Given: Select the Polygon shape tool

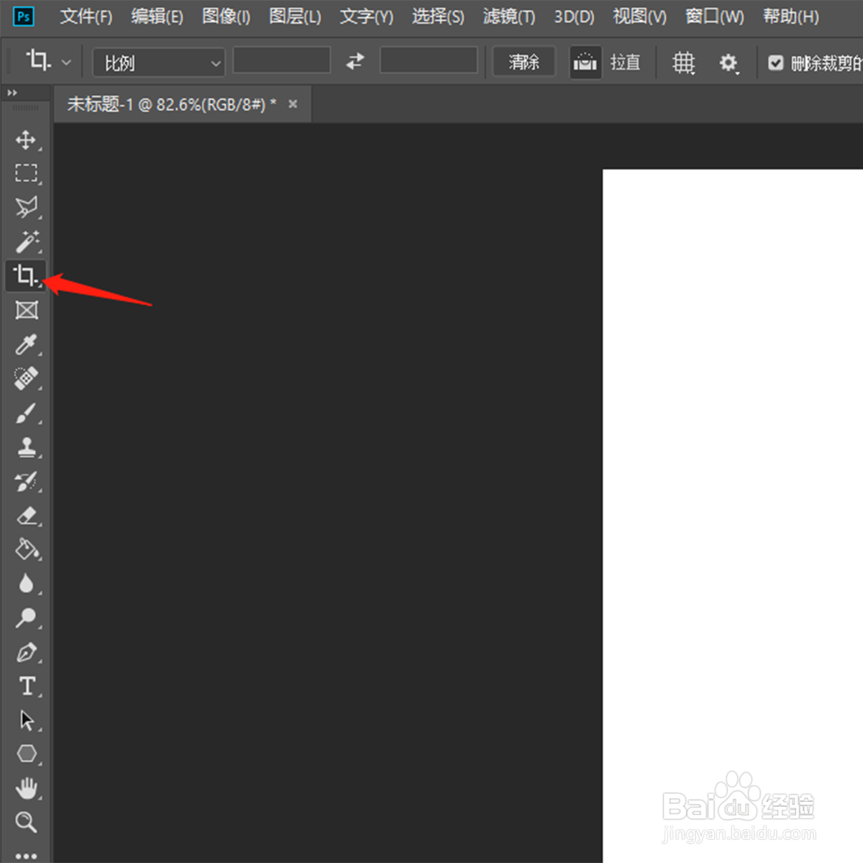Looking at the screenshot, I should click(x=27, y=754).
